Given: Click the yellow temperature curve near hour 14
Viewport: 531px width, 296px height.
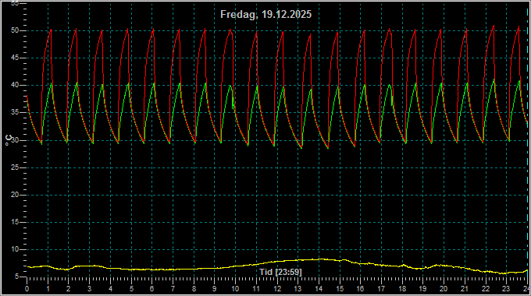Looking at the screenshot, I should [x=319, y=259].
